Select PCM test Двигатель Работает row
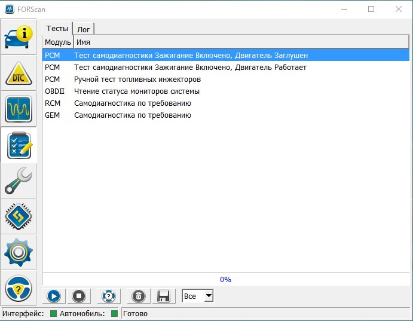This screenshot has width=413, height=321. tap(226, 68)
